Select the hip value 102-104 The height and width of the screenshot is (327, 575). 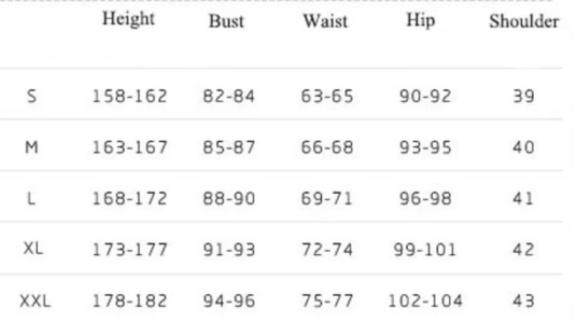click(x=425, y=301)
